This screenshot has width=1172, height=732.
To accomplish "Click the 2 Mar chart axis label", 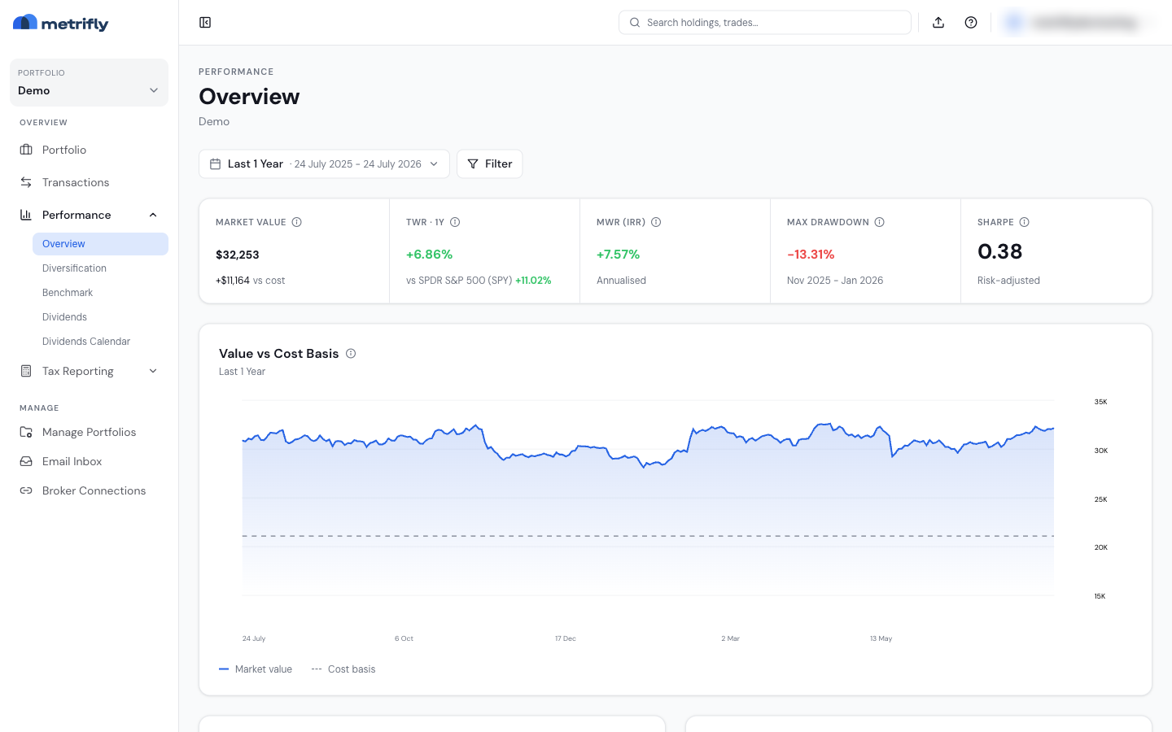I will click(730, 638).
